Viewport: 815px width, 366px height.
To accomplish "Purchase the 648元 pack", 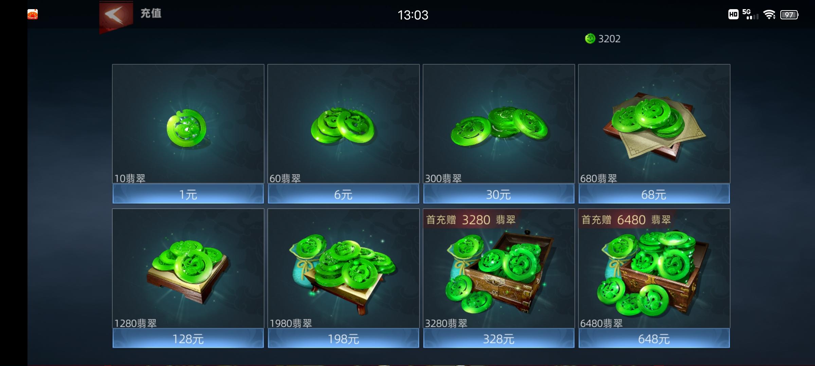I will pos(654,339).
